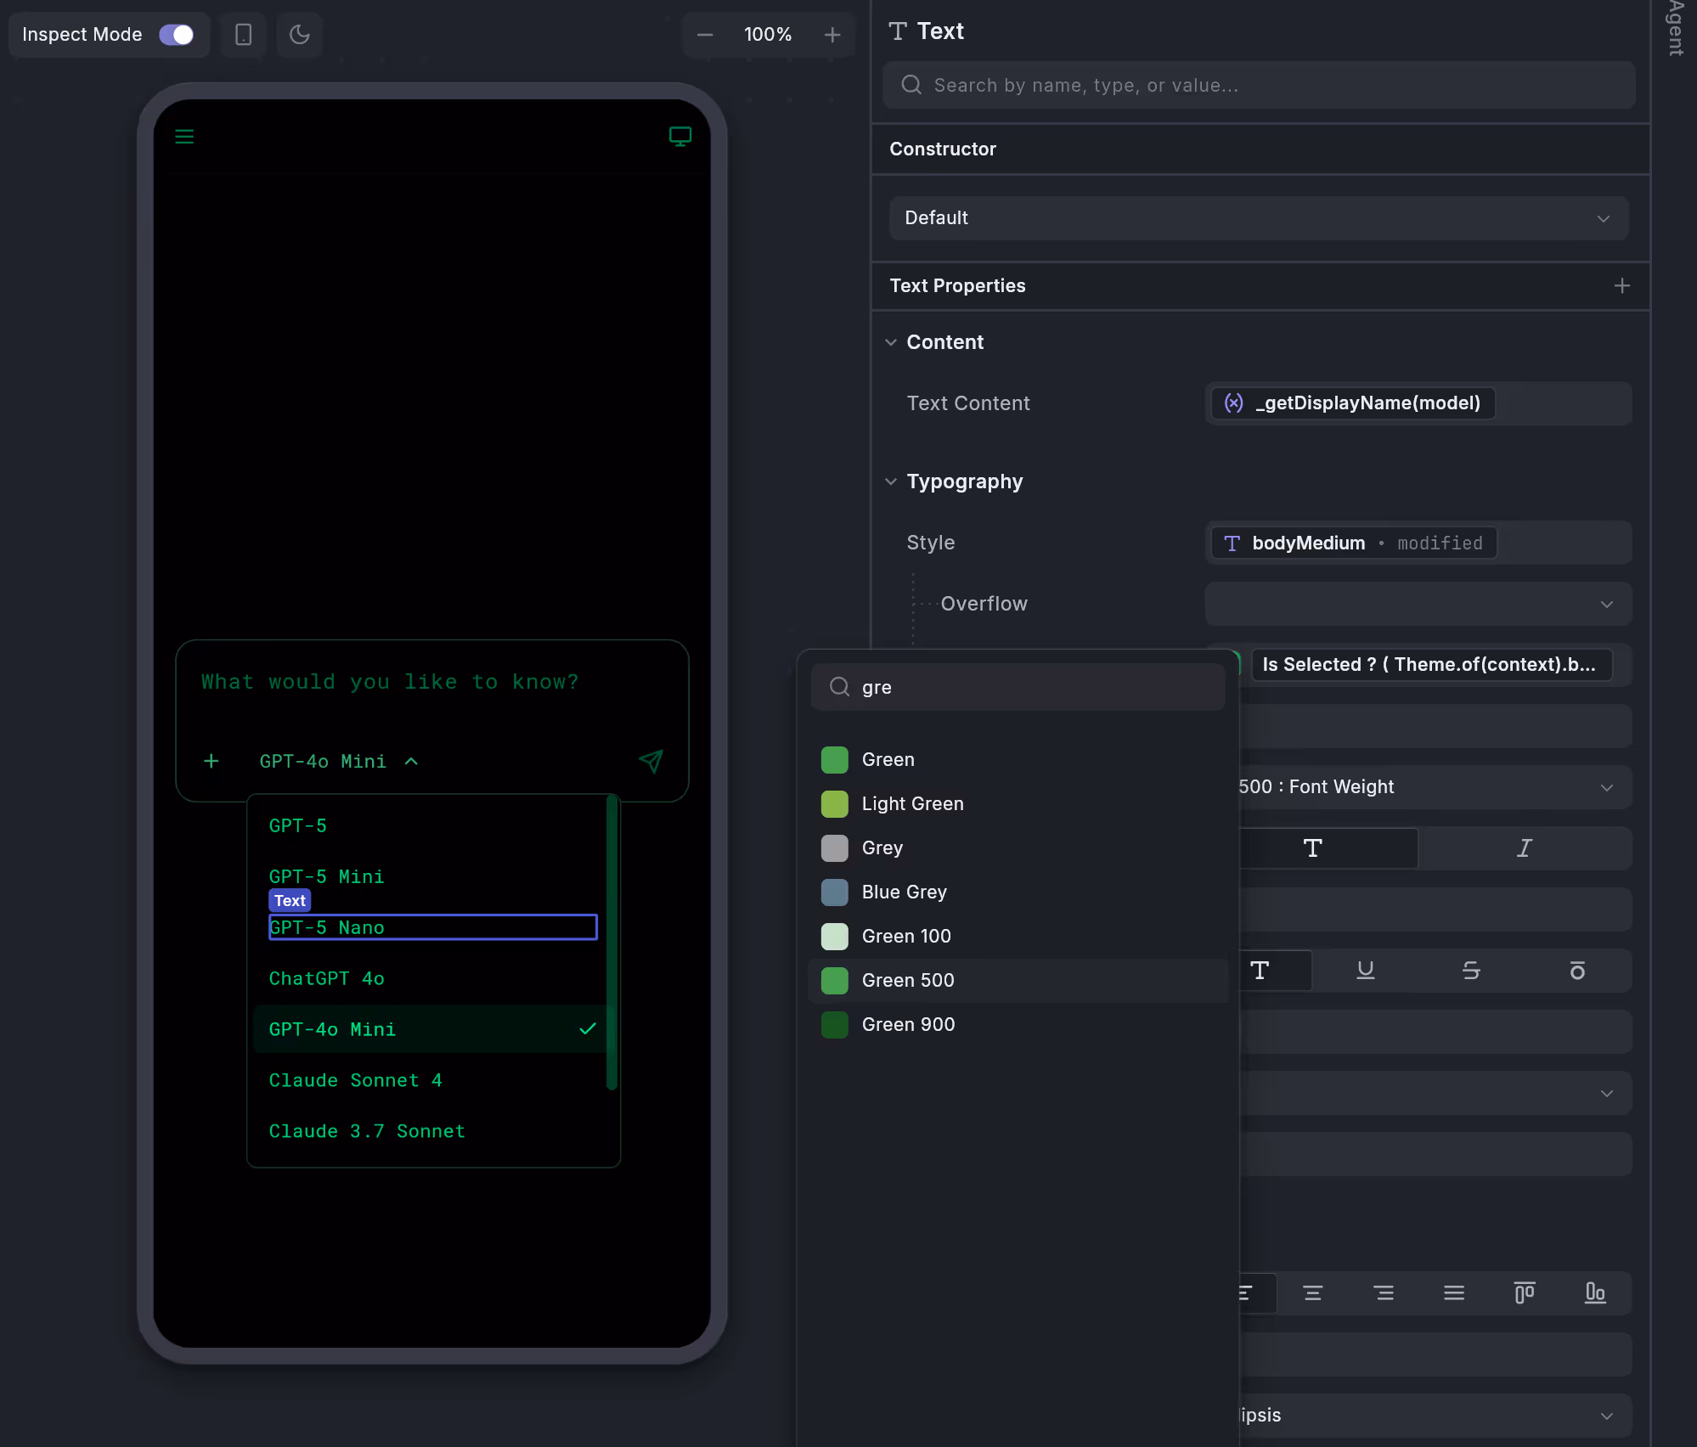Screen dimensions: 1697x1447
Task: Apply italic formatting to the text
Action: coord(1525,848)
